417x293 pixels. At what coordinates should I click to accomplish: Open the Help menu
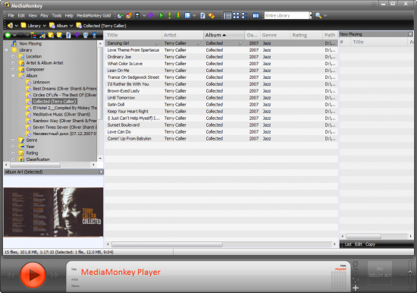click(x=69, y=16)
